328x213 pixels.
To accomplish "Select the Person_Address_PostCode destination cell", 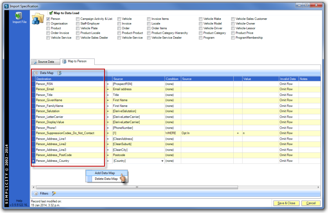I will (x=69, y=155).
